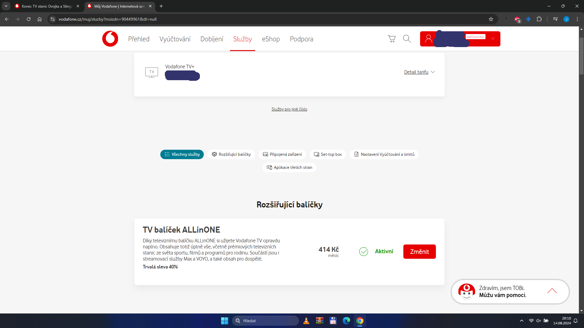Open the administrator account dropdown arrow
584x328 pixels.
[x=493, y=39]
